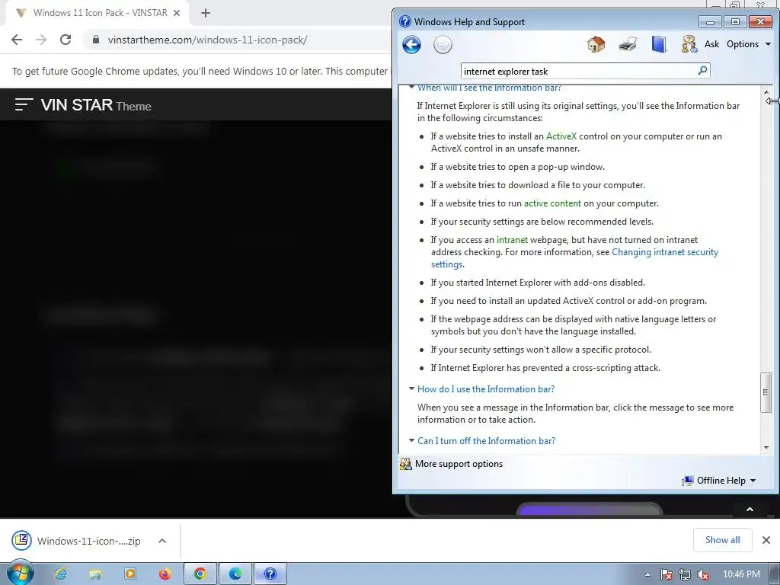Viewport: 780px width, 585px height.
Task: Open Help and Support home page
Action: coord(596,44)
